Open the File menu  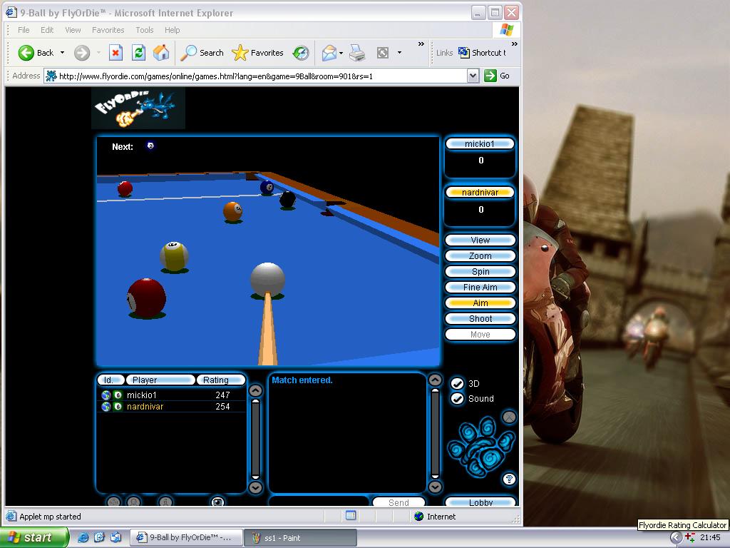point(24,30)
